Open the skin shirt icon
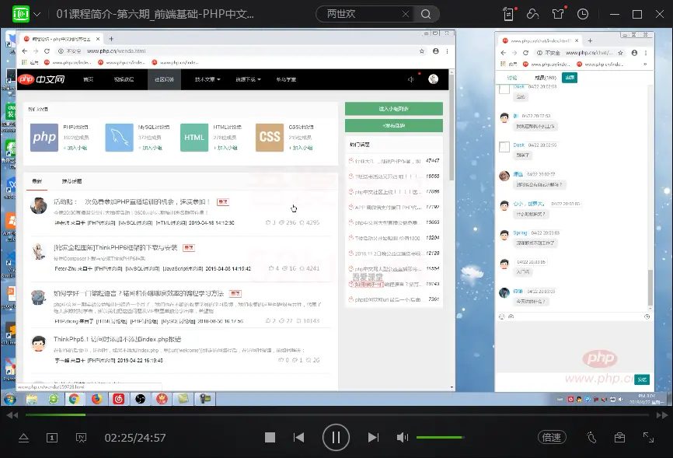 pyautogui.click(x=558, y=14)
